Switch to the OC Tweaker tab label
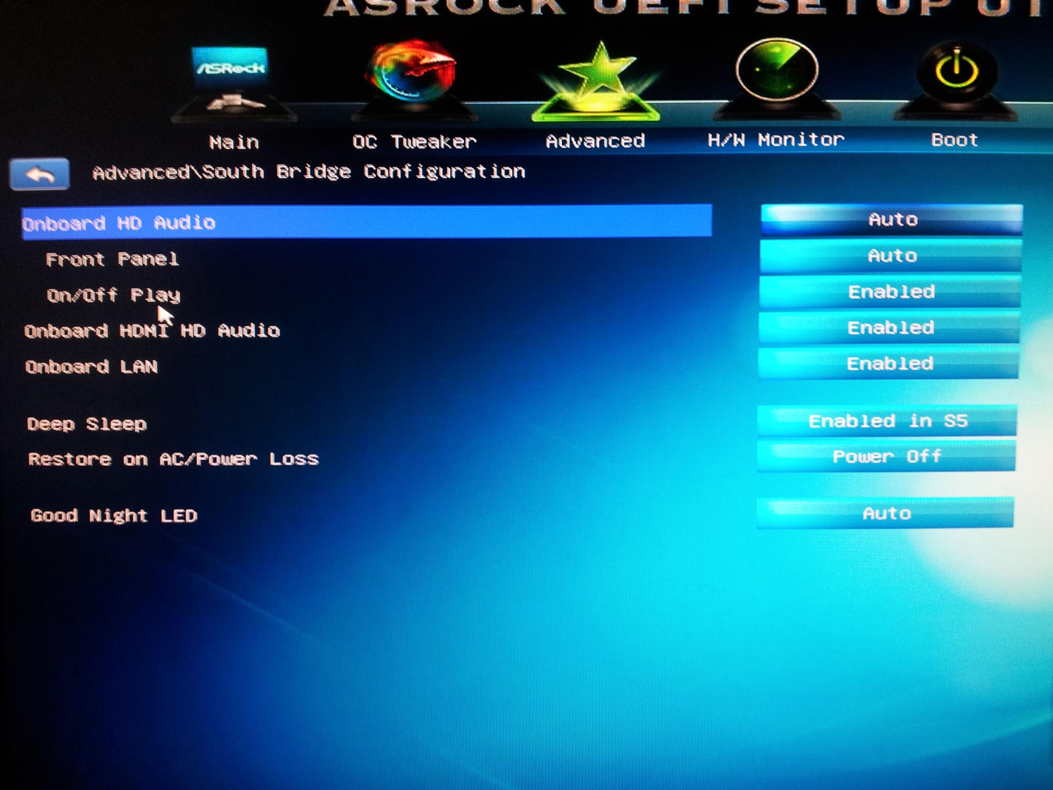The height and width of the screenshot is (790, 1053). pos(413,141)
